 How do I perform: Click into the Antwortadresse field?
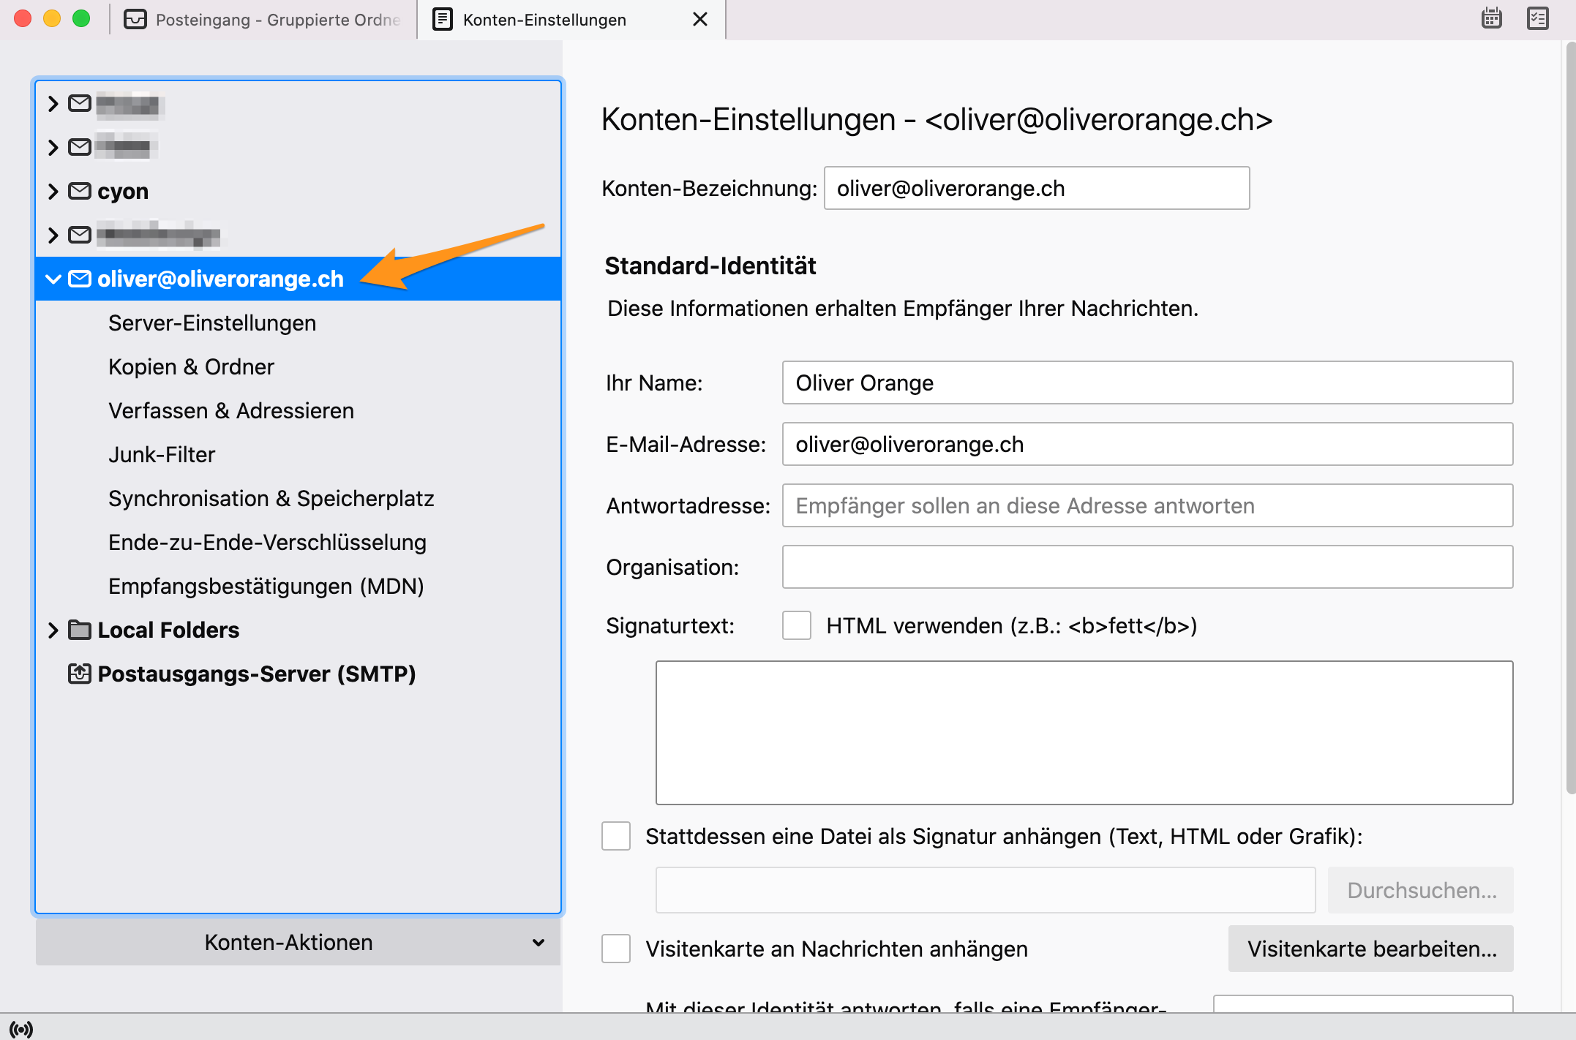(x=1147, y=505)
